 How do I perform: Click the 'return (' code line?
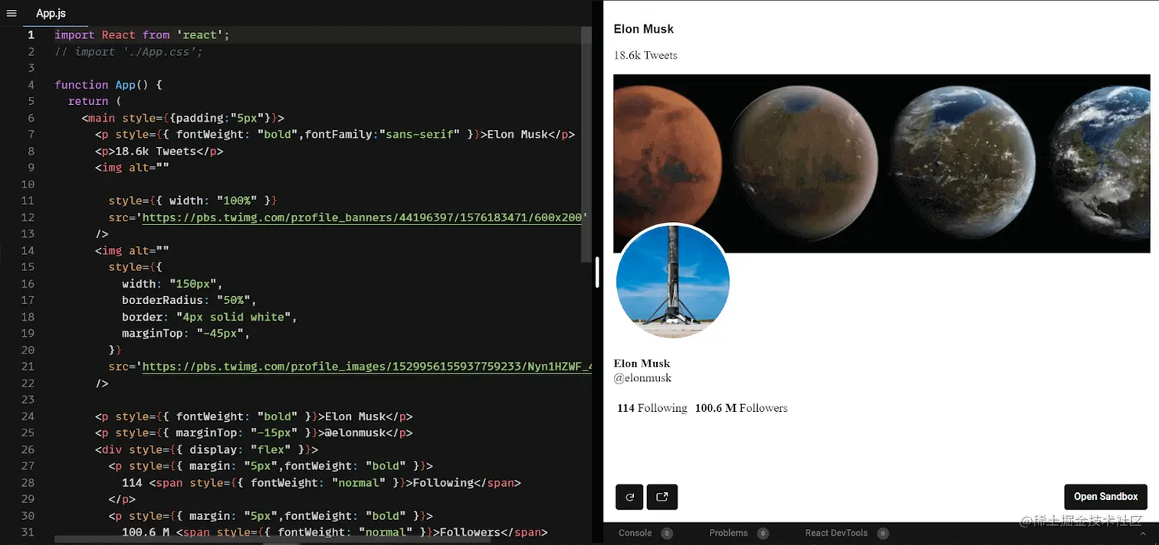95,101
